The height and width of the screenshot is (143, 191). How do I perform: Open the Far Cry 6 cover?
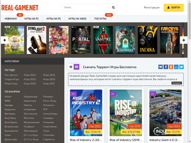point(170,40)
